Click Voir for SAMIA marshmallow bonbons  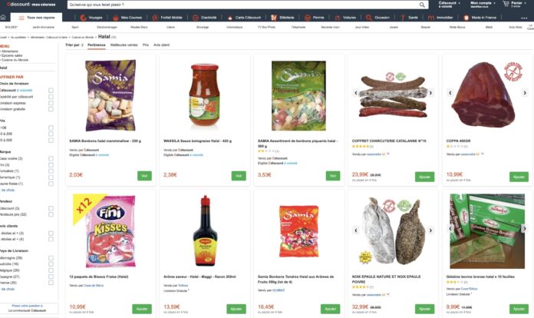click(x=144, y=176)
